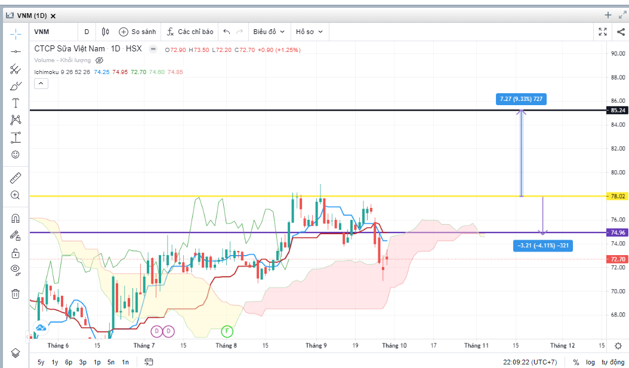Set the time range to 5n
Screen dimensions: 629x368
[x=111, y=362]
